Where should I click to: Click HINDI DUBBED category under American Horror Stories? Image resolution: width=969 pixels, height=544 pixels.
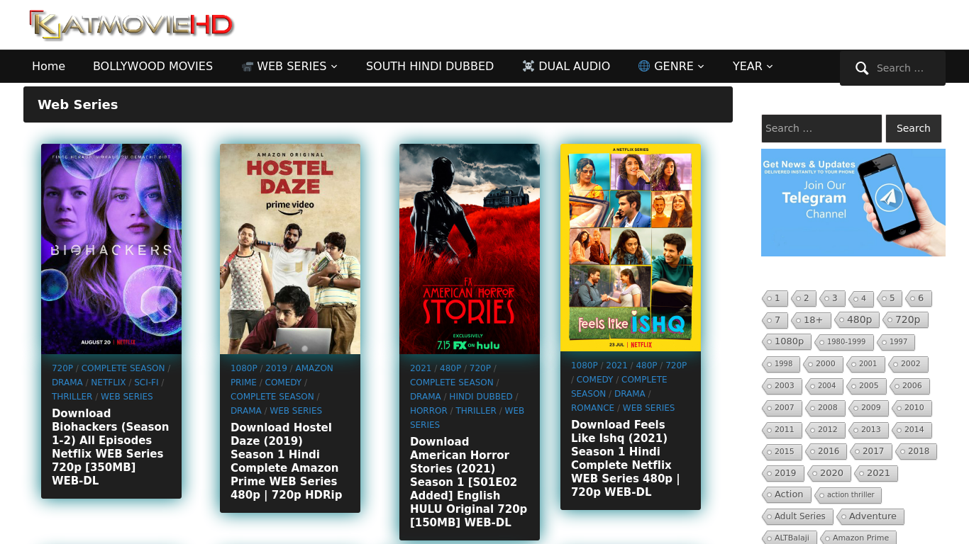tap(481, 397)
